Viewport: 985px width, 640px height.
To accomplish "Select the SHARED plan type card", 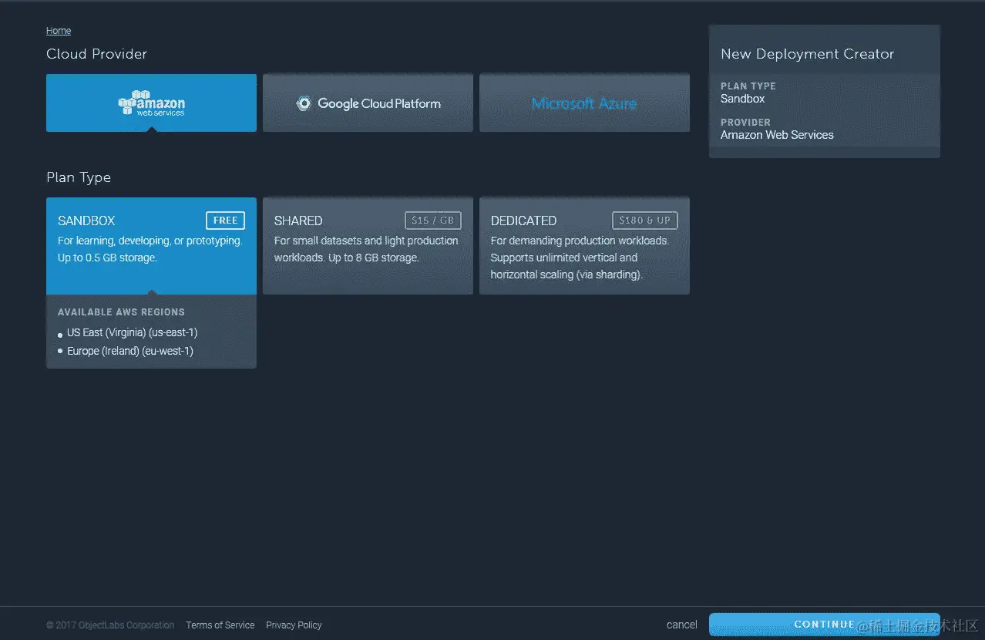I will tap(368, 245).
